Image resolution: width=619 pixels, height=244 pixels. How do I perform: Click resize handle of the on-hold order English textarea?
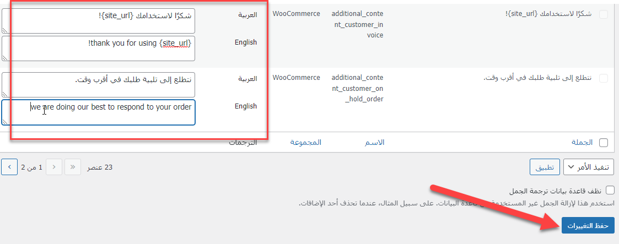click(5, 122)
